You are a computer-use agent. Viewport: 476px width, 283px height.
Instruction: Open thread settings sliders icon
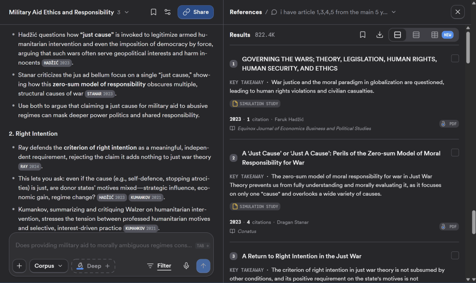pyautogui.click(x=167, y=12)
